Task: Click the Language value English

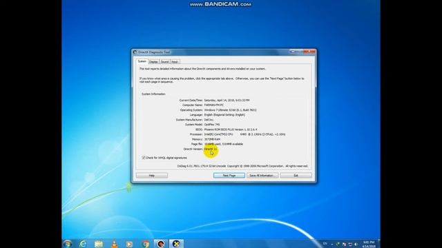Action: point(224,115)
